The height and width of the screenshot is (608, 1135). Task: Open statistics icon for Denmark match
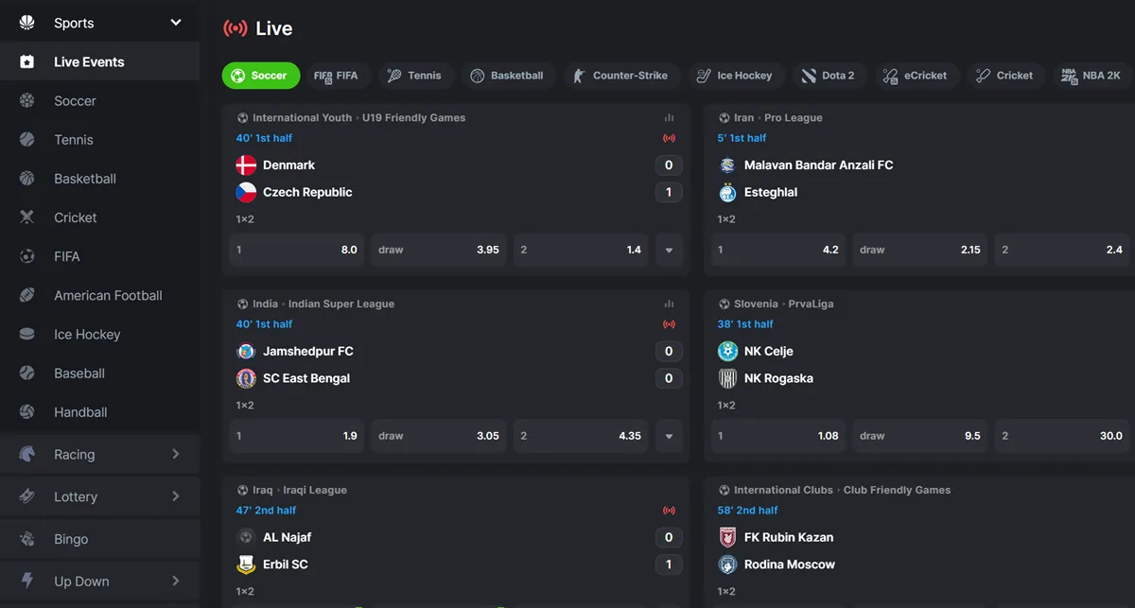[669, 118]
